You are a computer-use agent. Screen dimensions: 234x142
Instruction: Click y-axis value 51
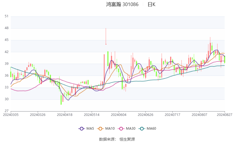7,16
